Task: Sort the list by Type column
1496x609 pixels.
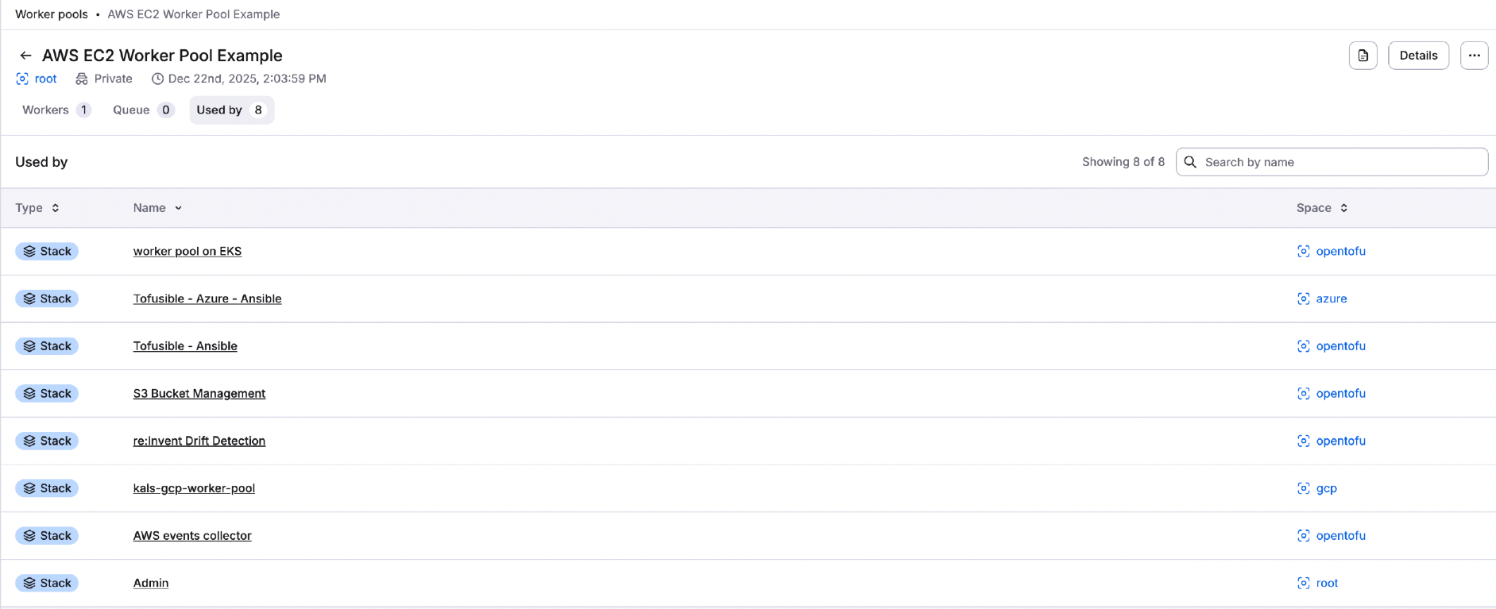Action: click(37, 208)
